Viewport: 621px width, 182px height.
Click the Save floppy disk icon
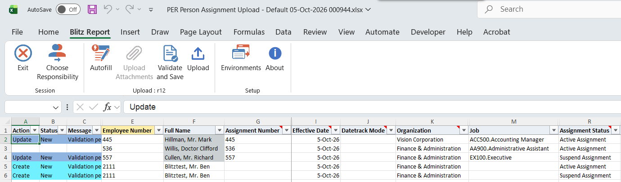(92, 9)
